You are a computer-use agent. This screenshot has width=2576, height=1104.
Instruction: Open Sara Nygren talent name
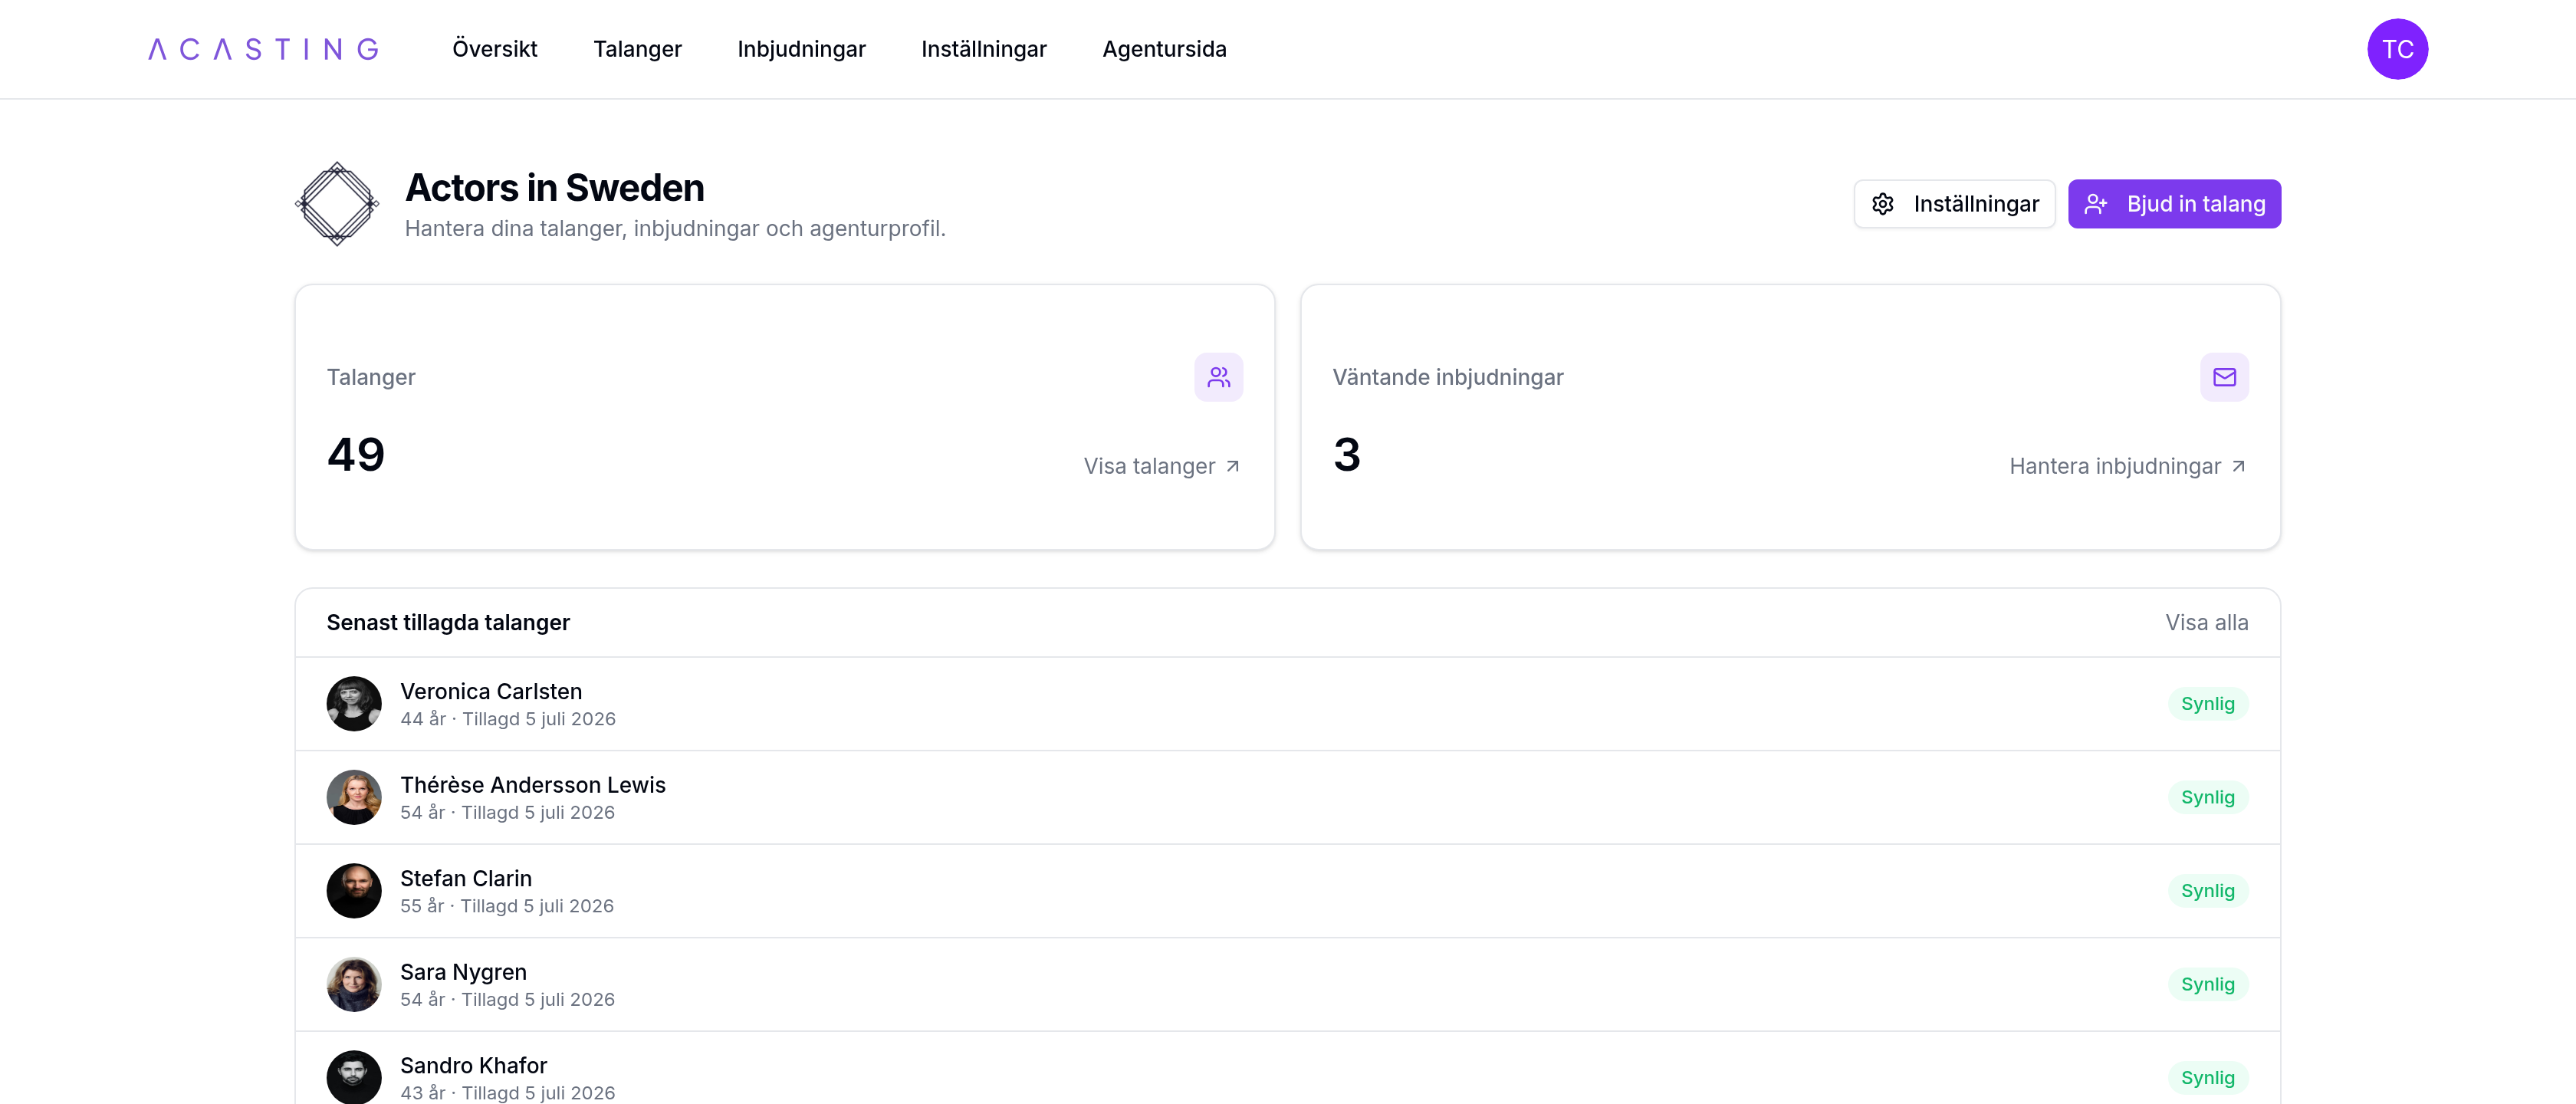pyautogui.click(x=463, y=972)
